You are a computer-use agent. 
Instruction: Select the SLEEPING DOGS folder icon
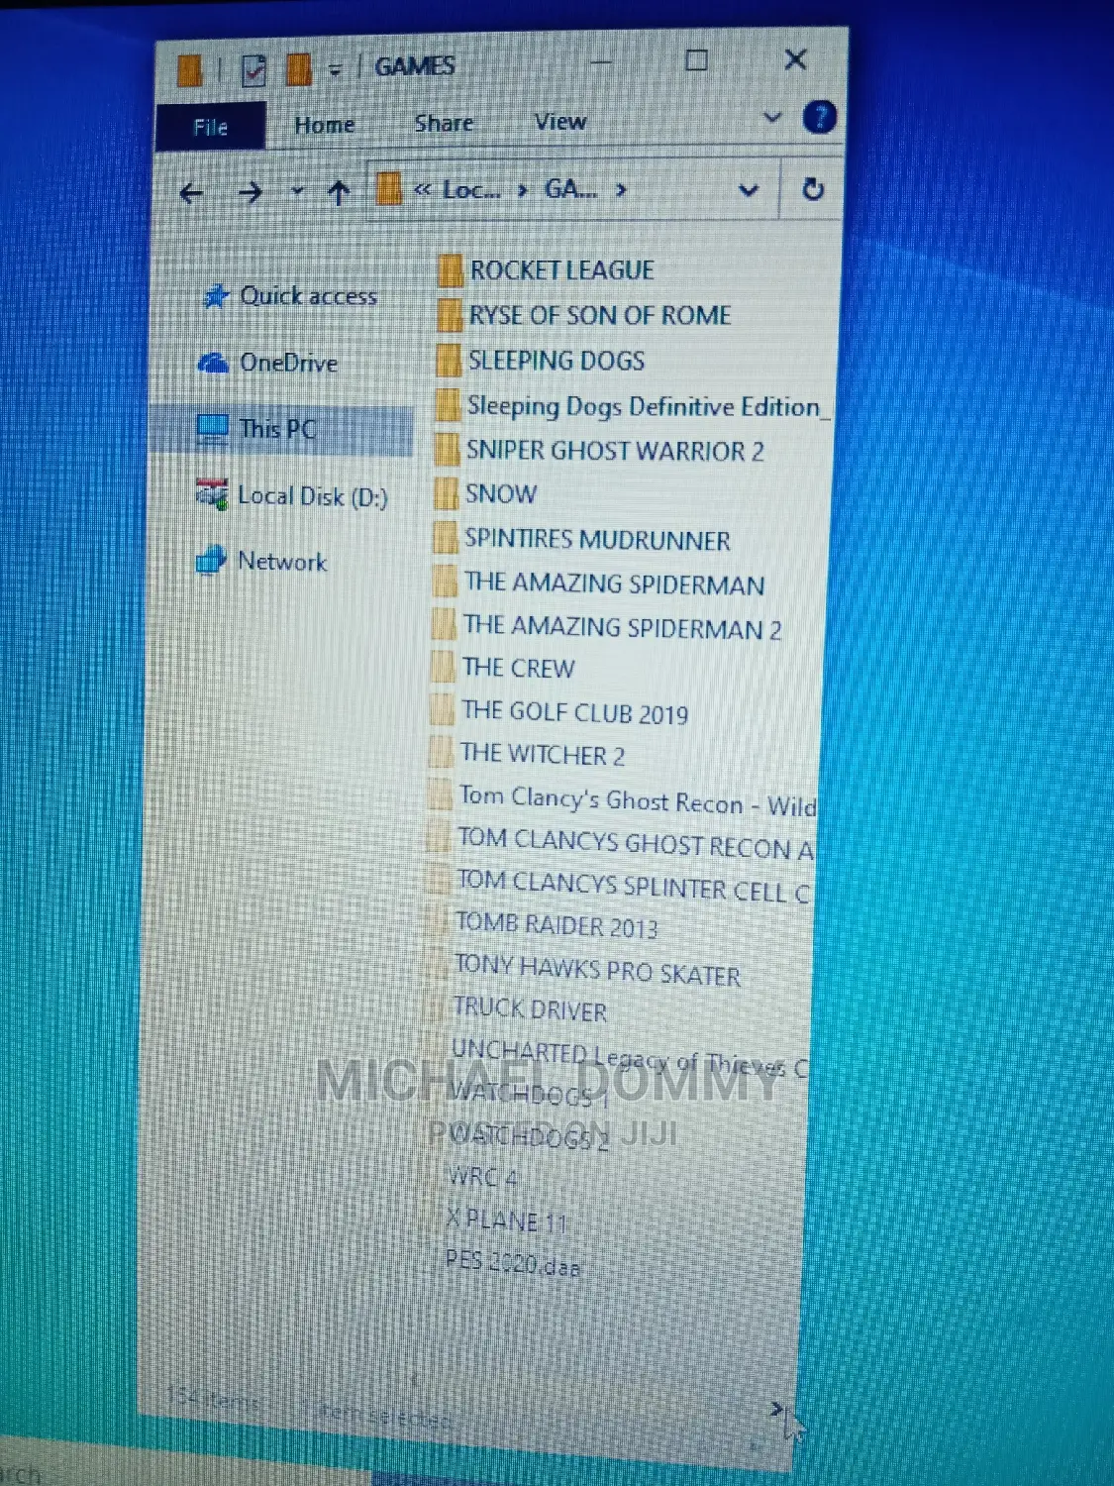448,361
